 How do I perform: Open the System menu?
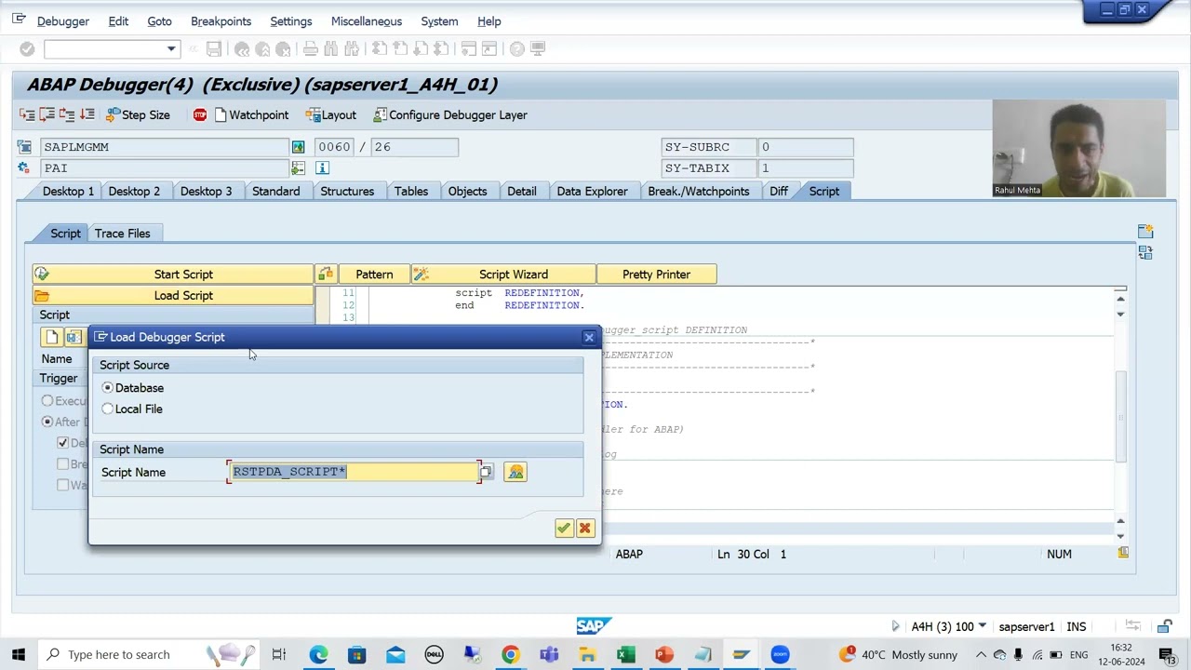(439, 21)
